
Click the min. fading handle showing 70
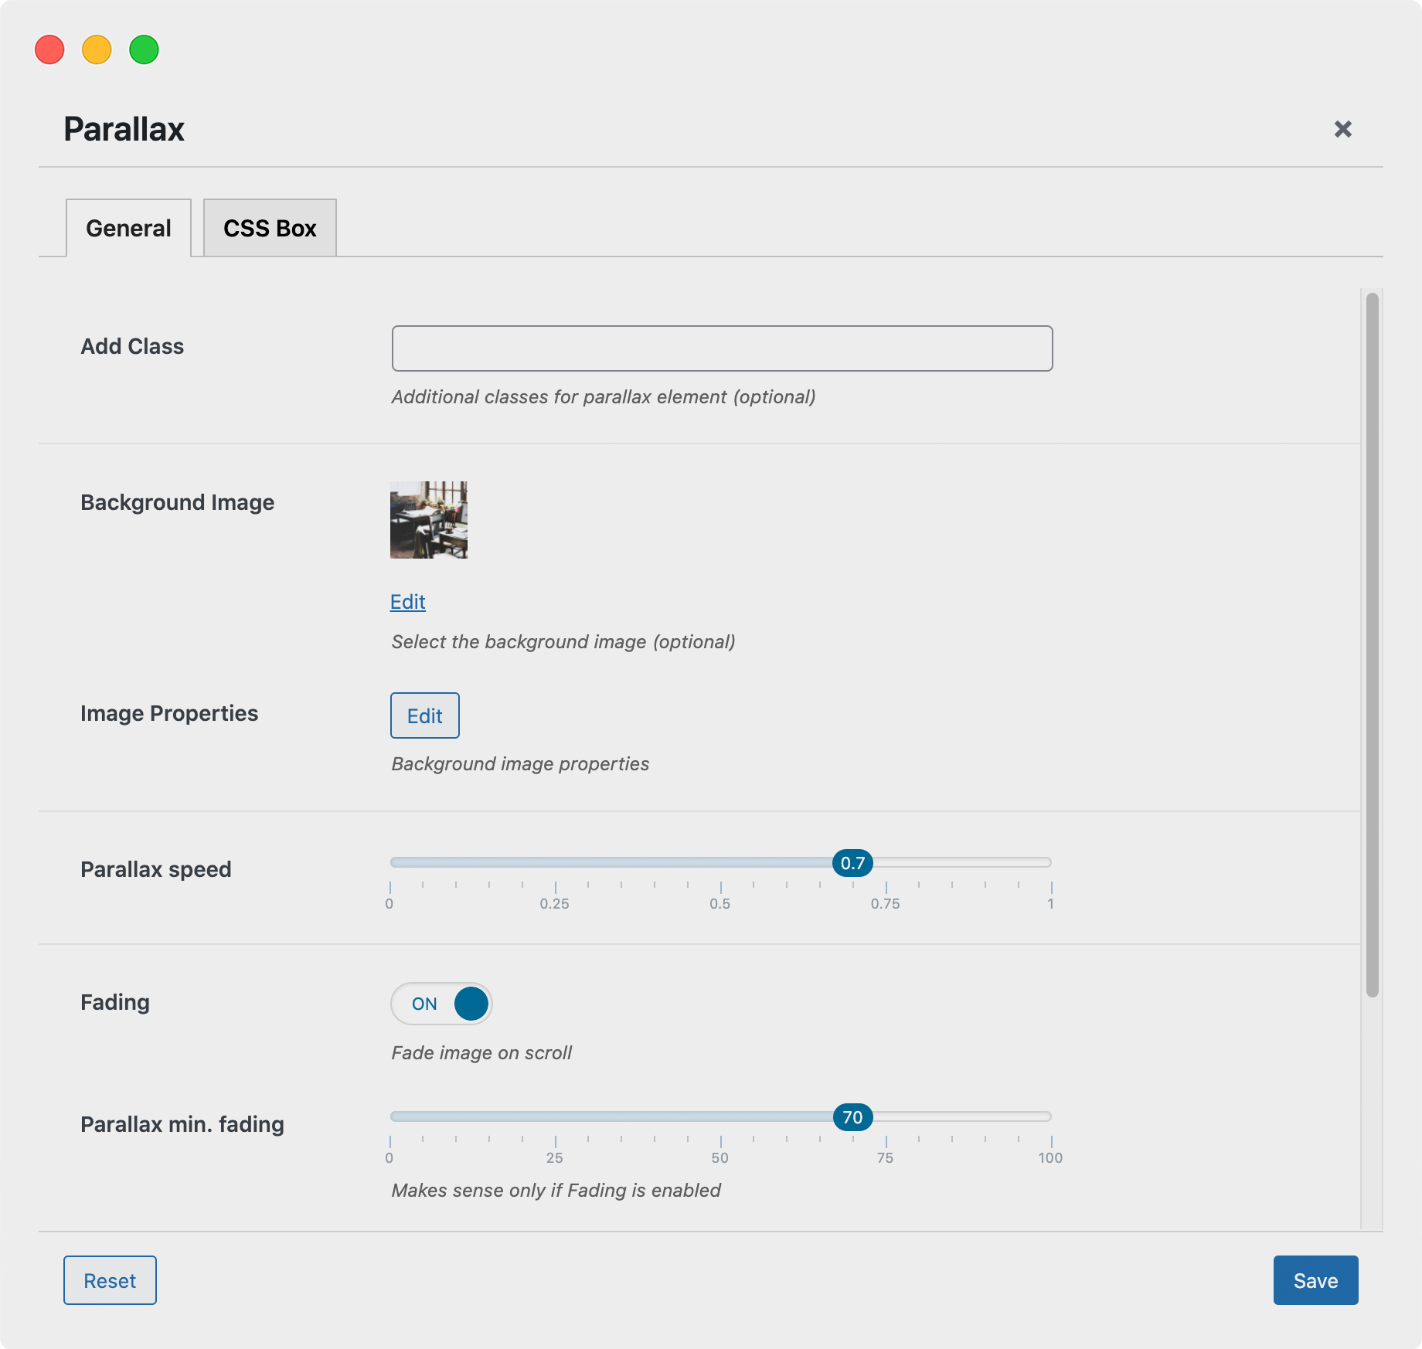coord(852,1117)
